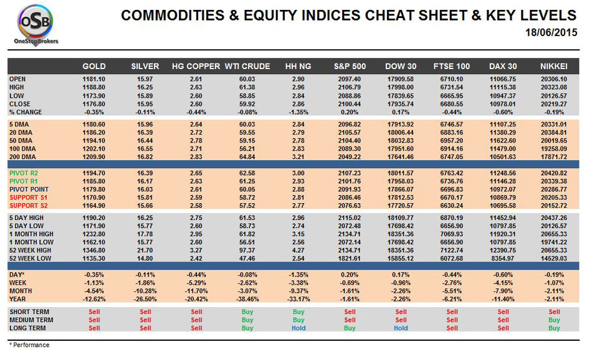592x357 pixels.
Task: Click the SUPPORT S1 row label
Action: click(28, 198)
